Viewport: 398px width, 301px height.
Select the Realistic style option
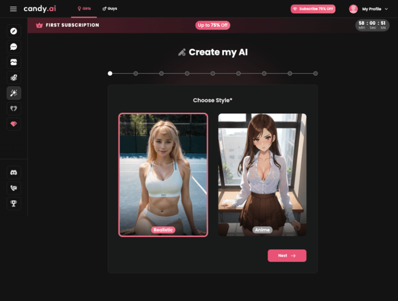tap(163, 174)
